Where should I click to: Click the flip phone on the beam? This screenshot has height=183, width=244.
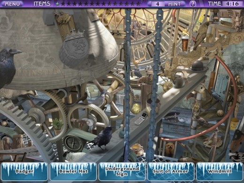pyautogui.click(x=140, y=118)
